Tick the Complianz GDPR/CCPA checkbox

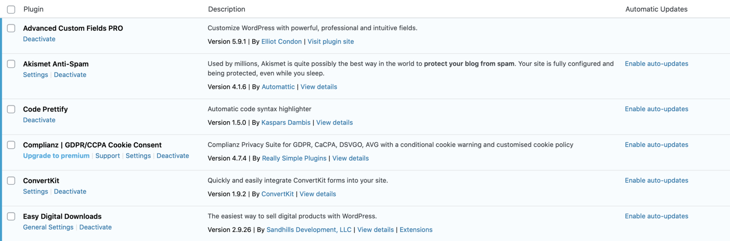[11, 145]
